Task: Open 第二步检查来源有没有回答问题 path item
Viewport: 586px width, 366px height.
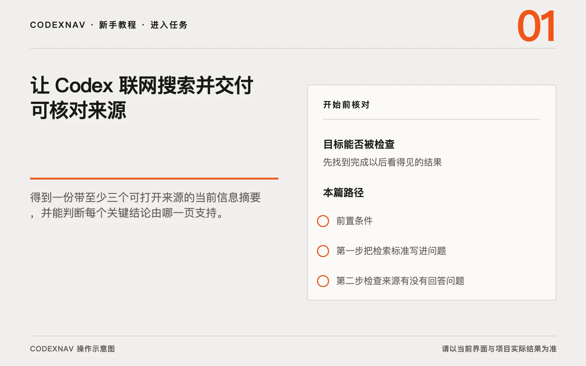Action: pos(400,281)
